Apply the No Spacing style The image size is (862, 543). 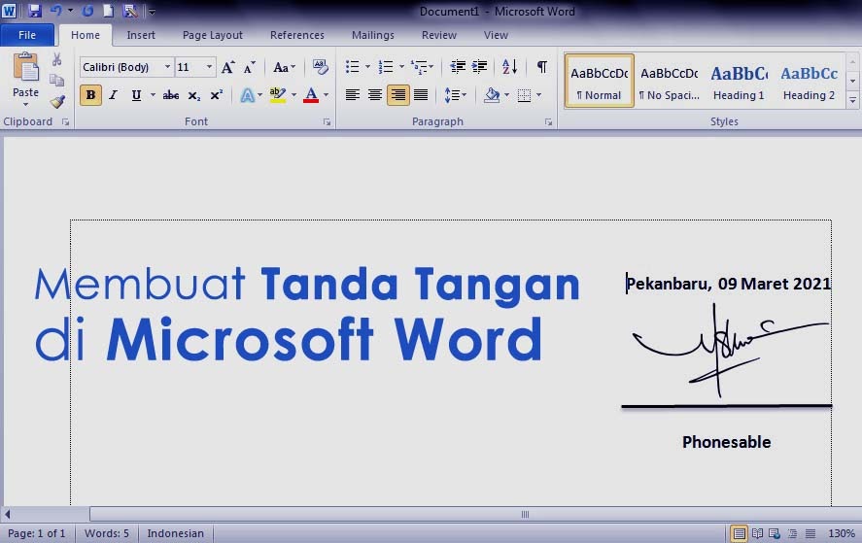pyautogui.click(x=669, y=81)
